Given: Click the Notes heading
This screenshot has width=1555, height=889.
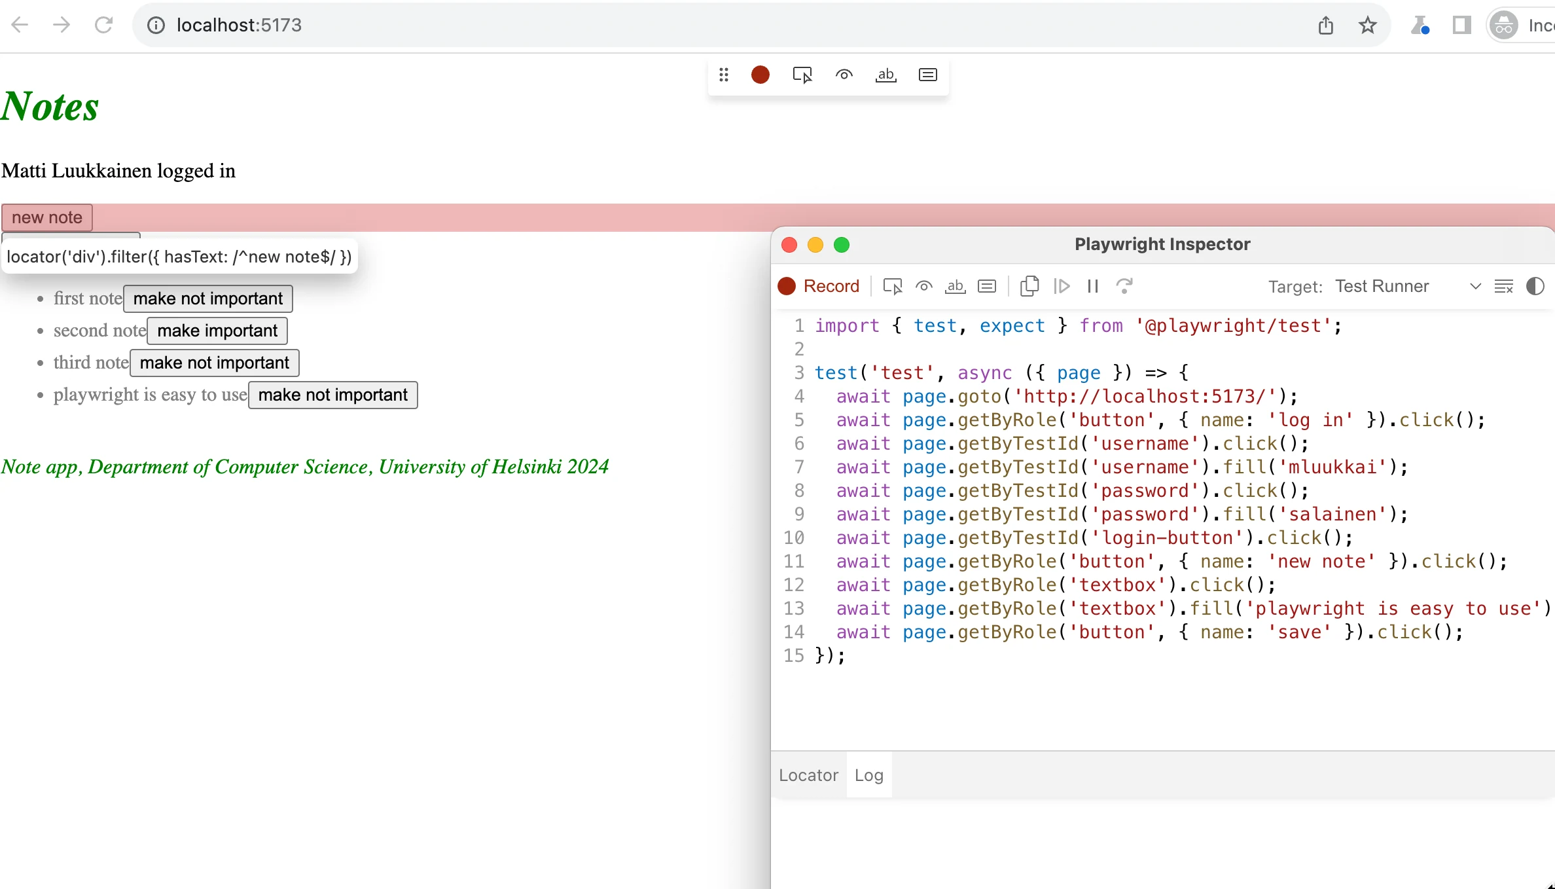Looking at the screenshot, I should (x=50, y=106).
